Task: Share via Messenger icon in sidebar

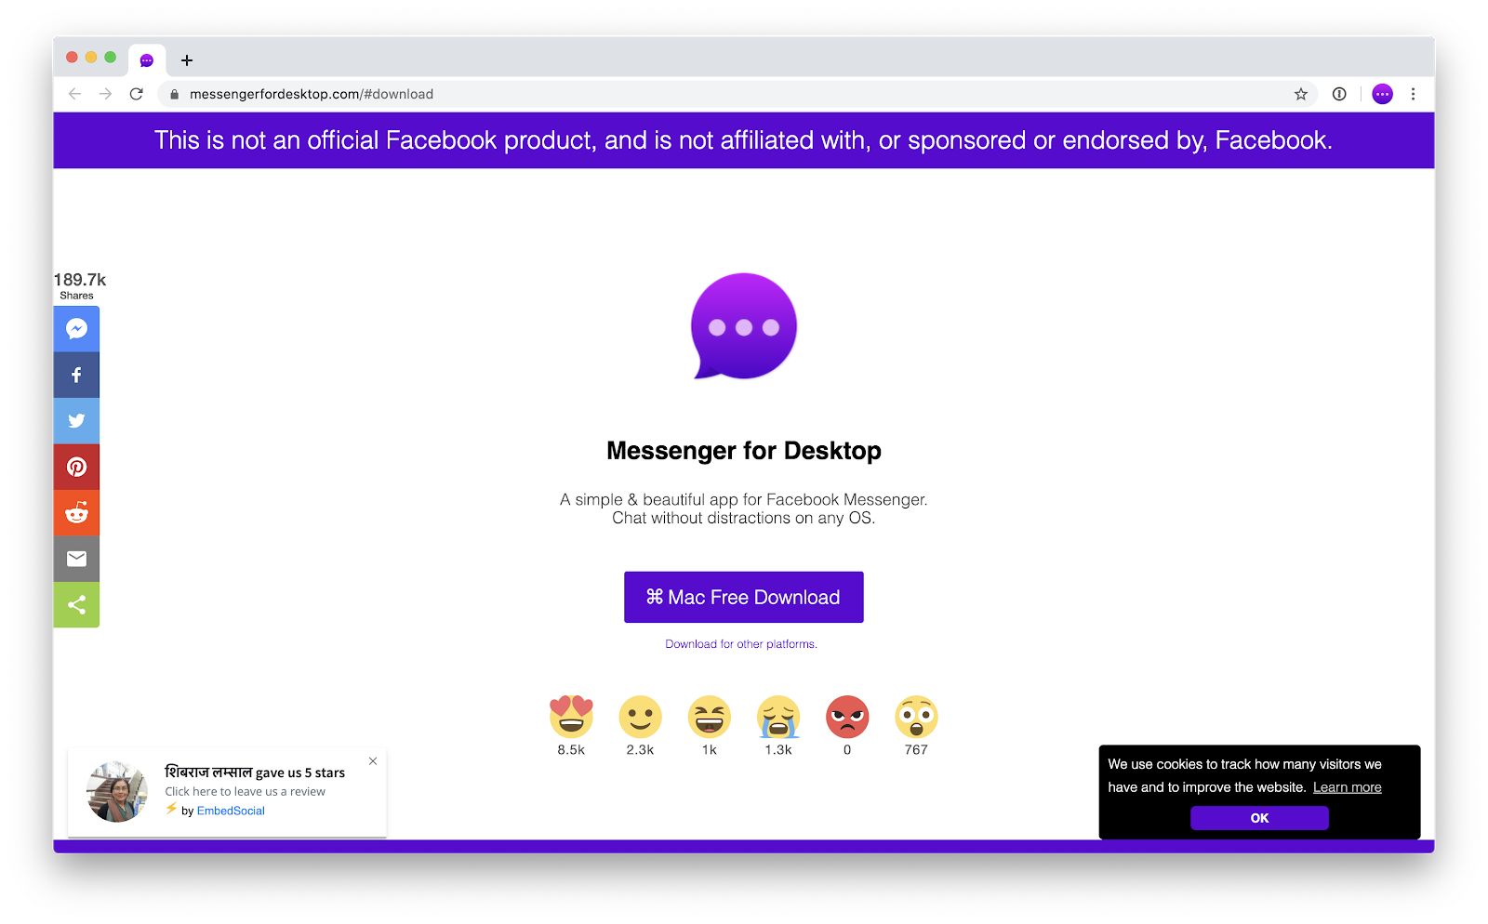Action: click(76, 329)
